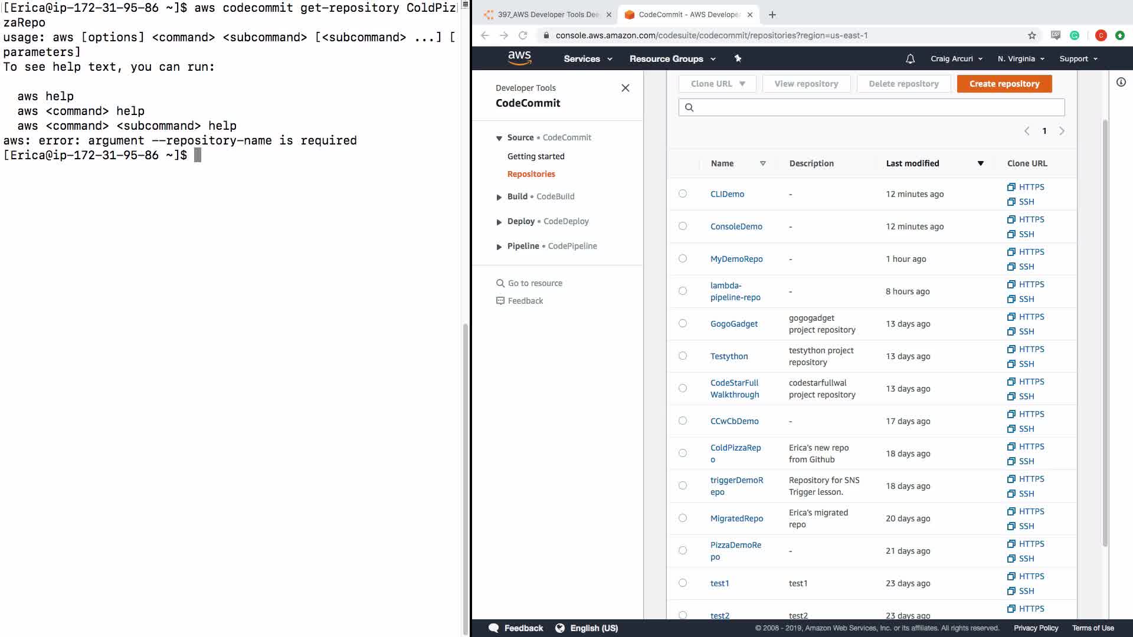Select the ColdPizzaRepo radio button

683,453
